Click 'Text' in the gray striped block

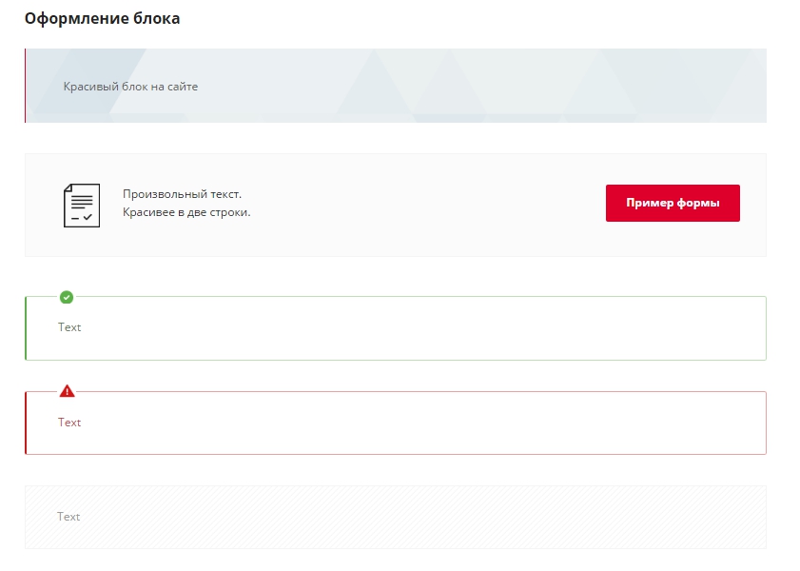[68, 517]
